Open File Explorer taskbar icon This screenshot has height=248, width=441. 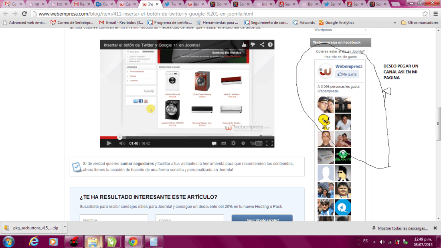pos(93,242)
